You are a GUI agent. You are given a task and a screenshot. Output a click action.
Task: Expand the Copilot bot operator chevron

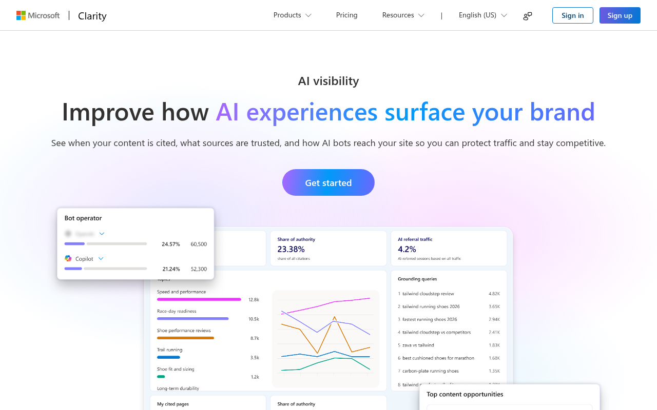click(101, 259)
